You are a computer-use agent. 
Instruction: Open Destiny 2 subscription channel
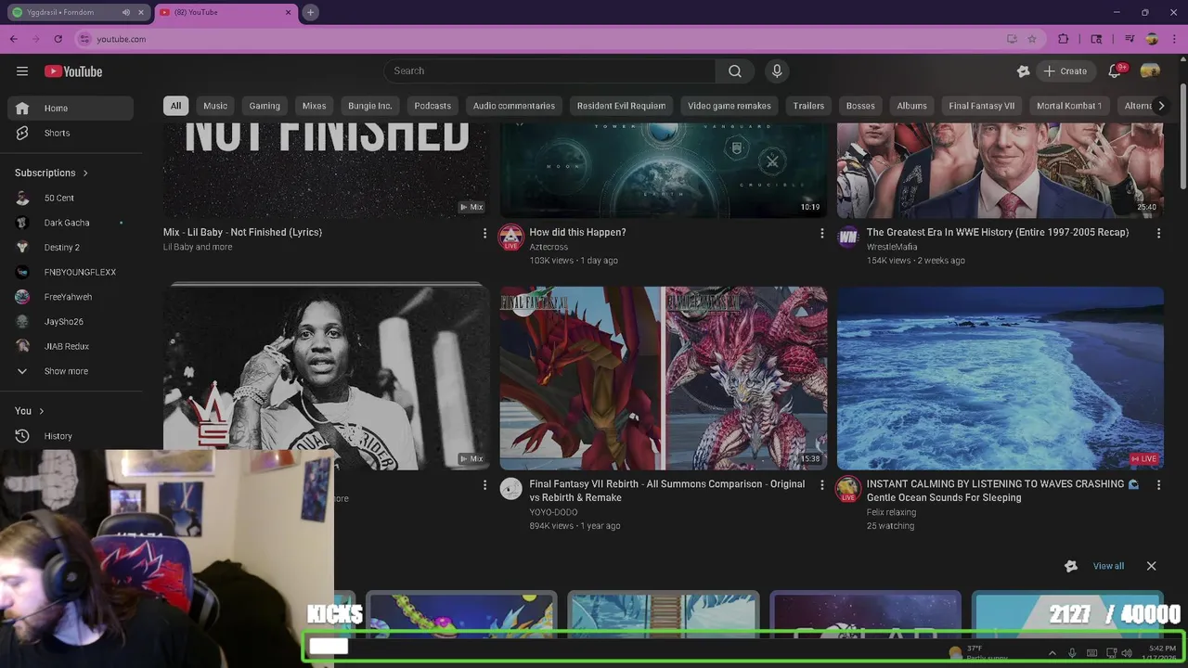pos(71,247)
